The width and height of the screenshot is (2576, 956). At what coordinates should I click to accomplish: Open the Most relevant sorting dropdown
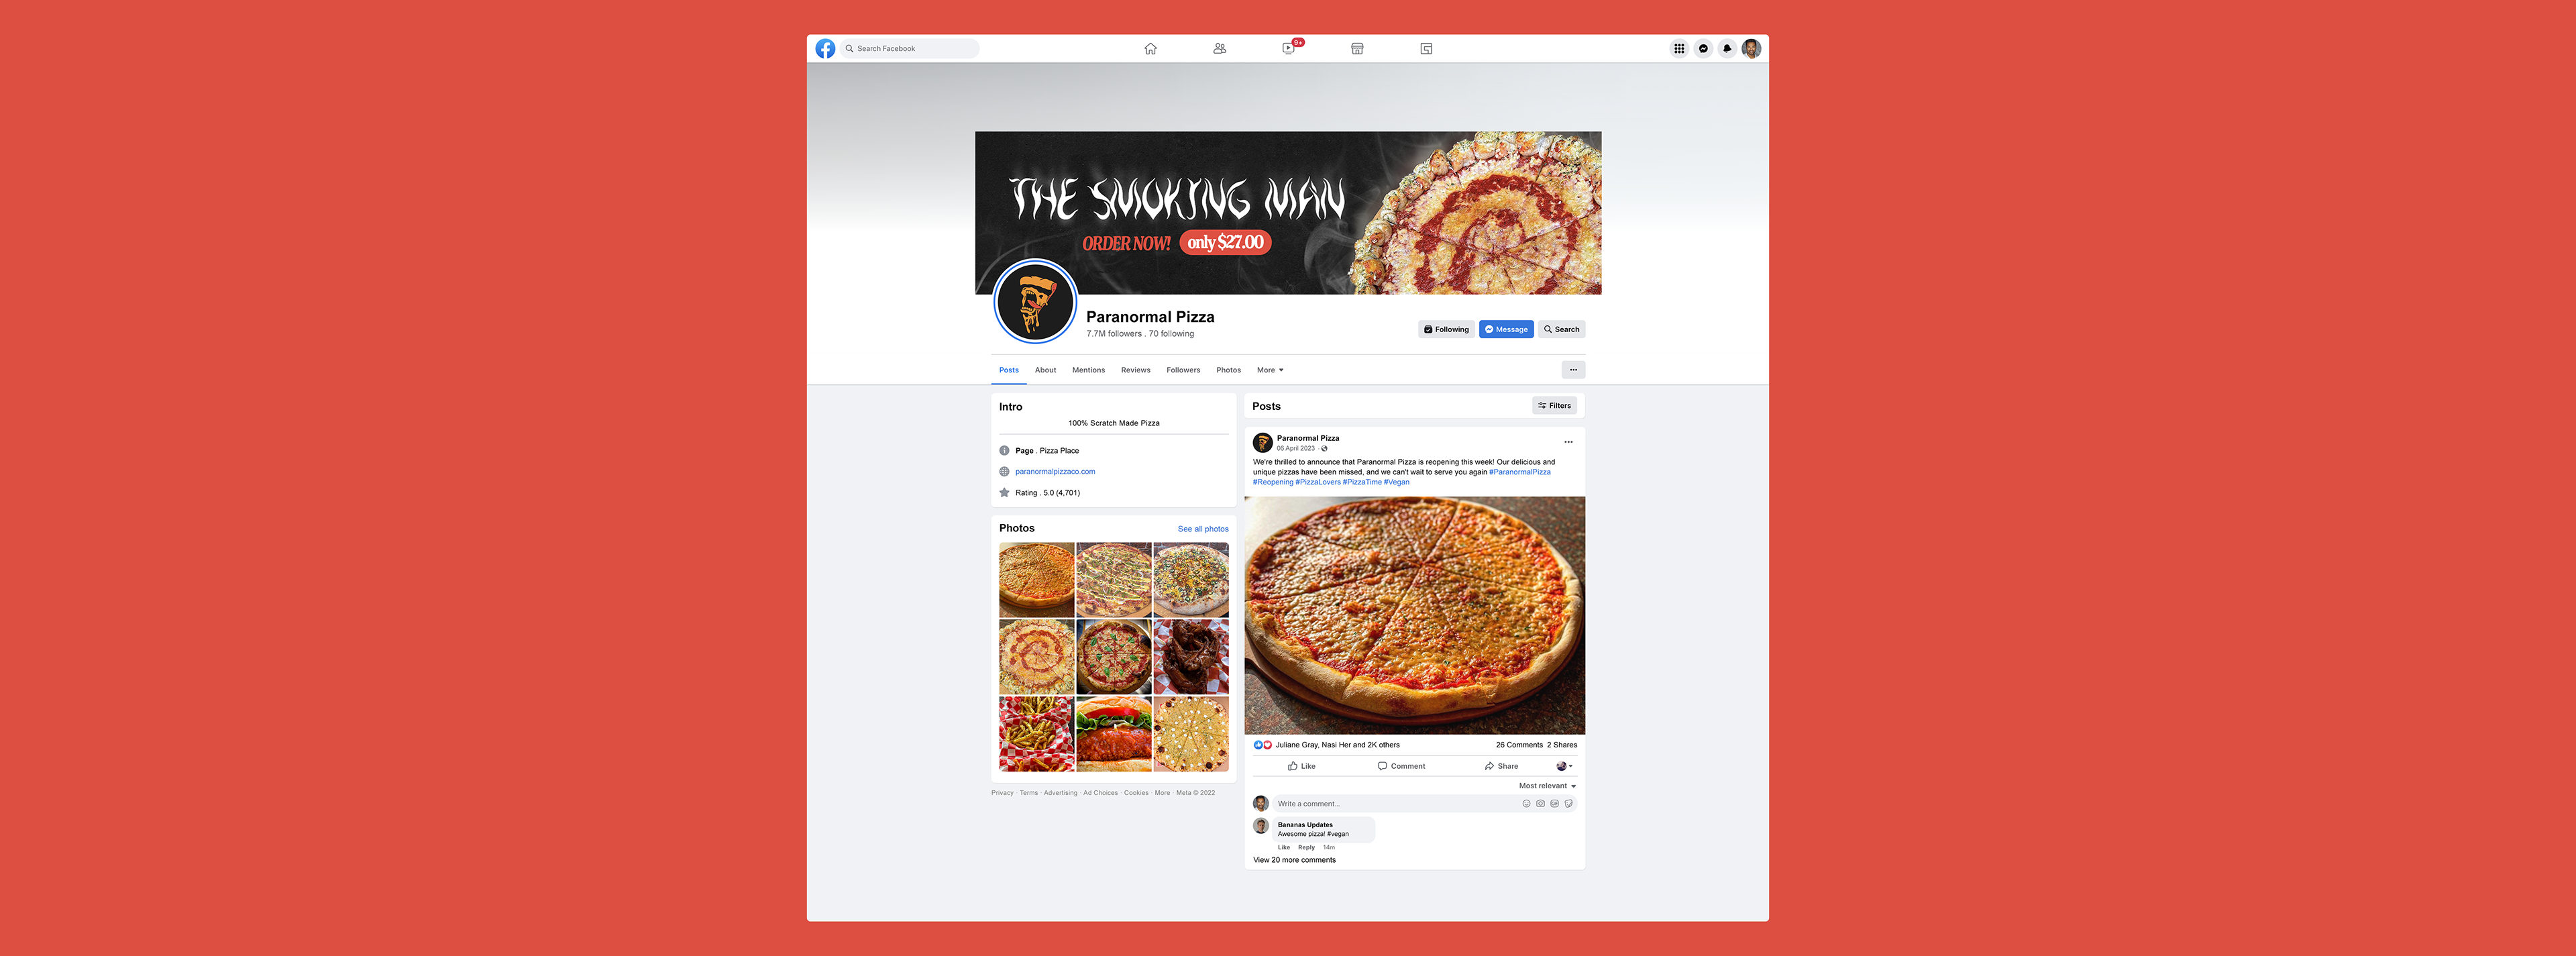(x=1547, y=786)
